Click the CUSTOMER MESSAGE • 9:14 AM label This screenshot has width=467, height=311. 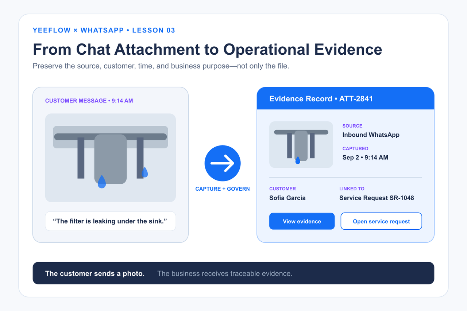pos(89,101)
